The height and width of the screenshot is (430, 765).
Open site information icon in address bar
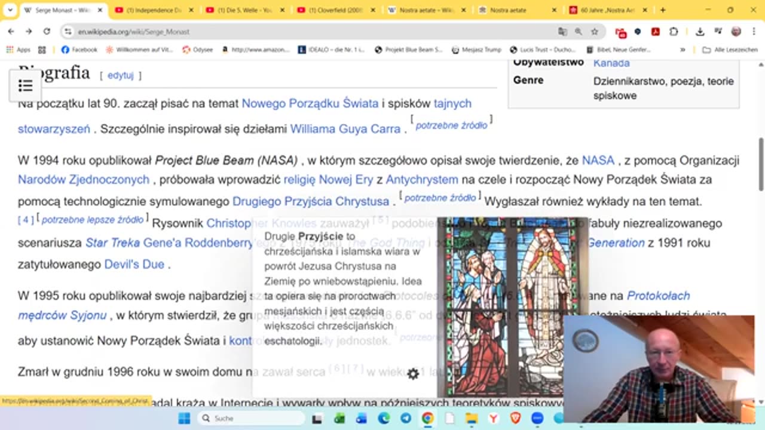(69, 32)
